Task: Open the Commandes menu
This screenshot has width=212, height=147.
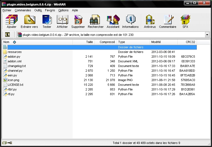Action: point(23,10)
